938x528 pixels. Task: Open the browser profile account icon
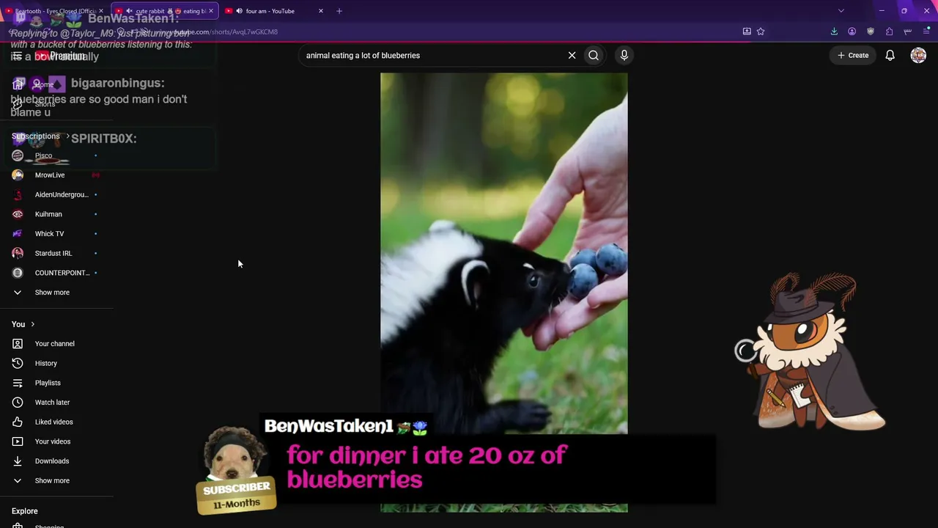pyautogui.click(x=852, y=32)
